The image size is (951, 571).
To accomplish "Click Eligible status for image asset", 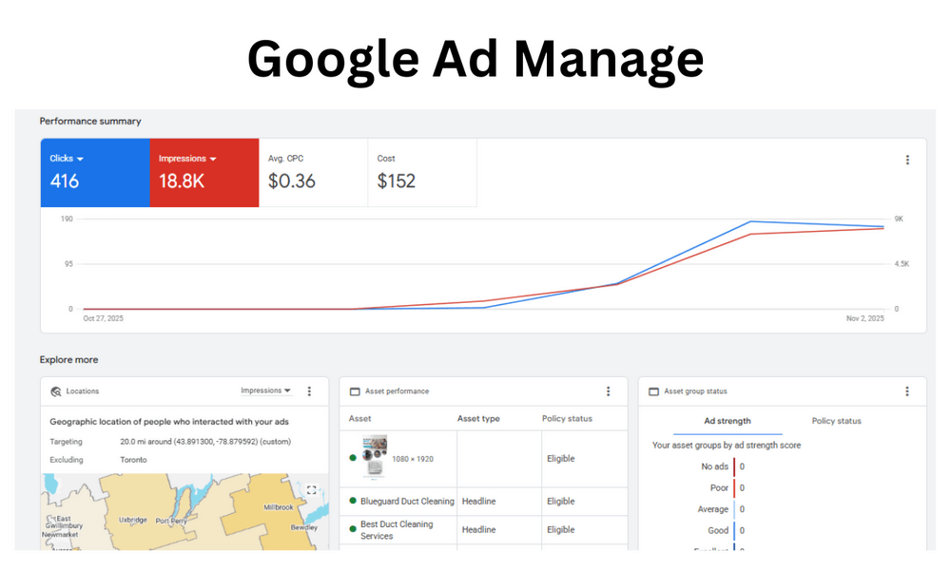I will (560, 459).
